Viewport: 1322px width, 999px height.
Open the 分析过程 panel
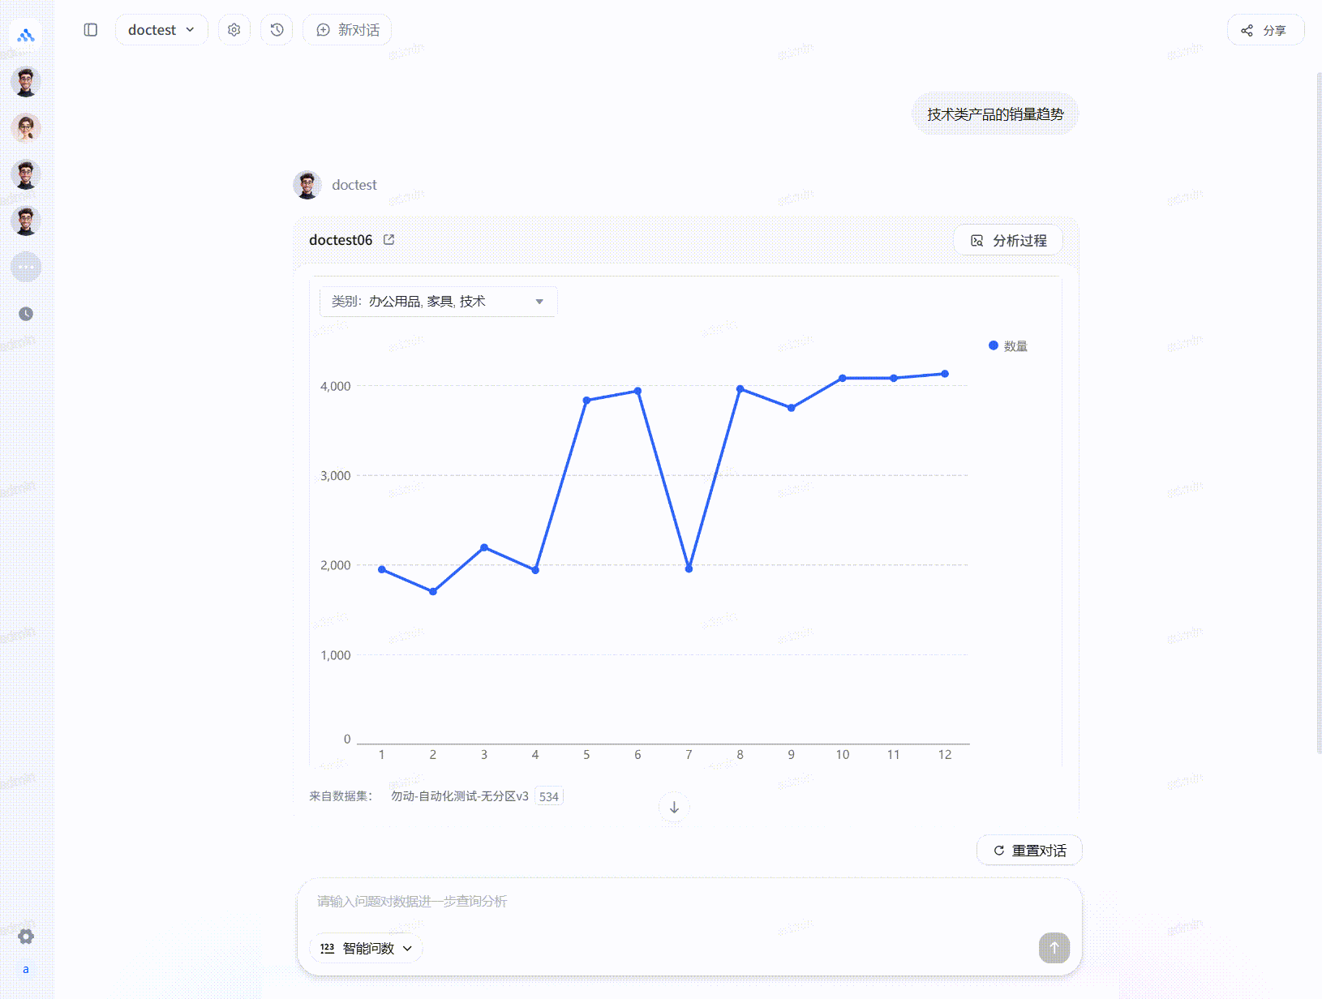[1008, 241]
